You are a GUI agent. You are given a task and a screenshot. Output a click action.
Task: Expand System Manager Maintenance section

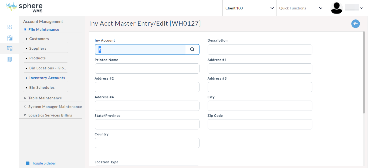click(x=55, y=107)
